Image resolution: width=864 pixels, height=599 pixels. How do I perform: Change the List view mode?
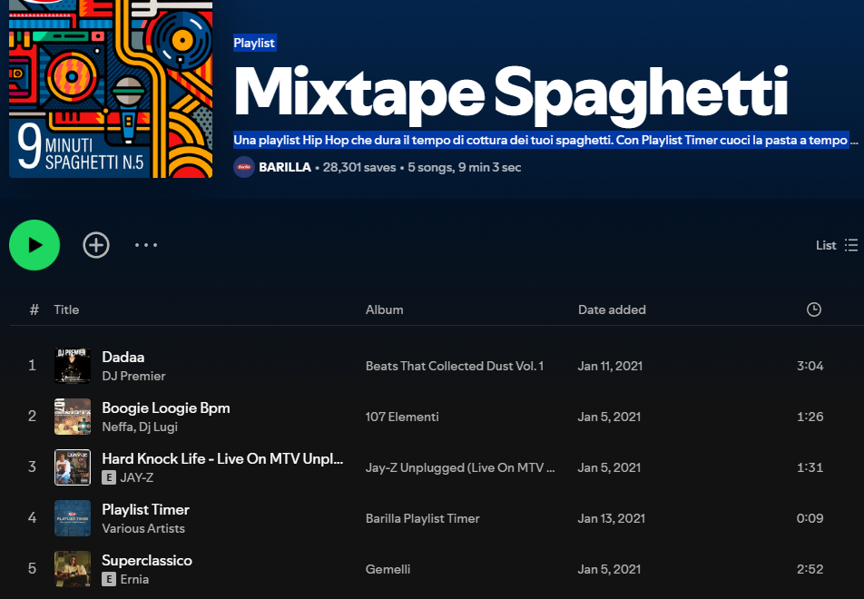point(837,245)
